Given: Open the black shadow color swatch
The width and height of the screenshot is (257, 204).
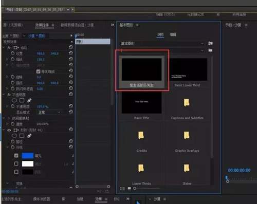Looking at the screenshot, I should click(28, 172).
